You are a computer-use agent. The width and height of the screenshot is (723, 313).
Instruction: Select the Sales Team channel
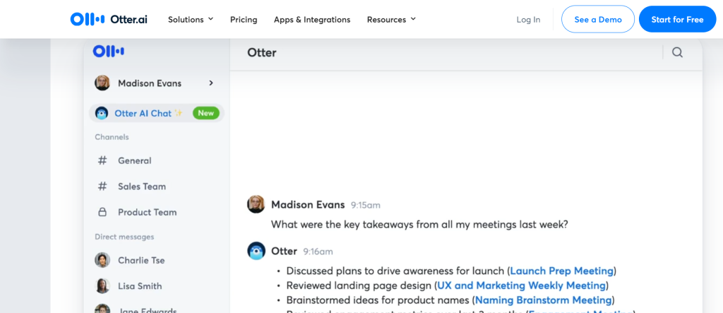[141, 187]
